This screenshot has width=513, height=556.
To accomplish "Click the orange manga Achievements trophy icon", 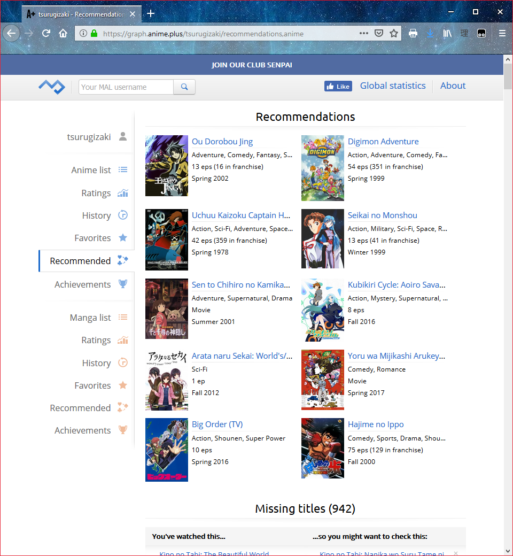I will click(x=123, y=430).
